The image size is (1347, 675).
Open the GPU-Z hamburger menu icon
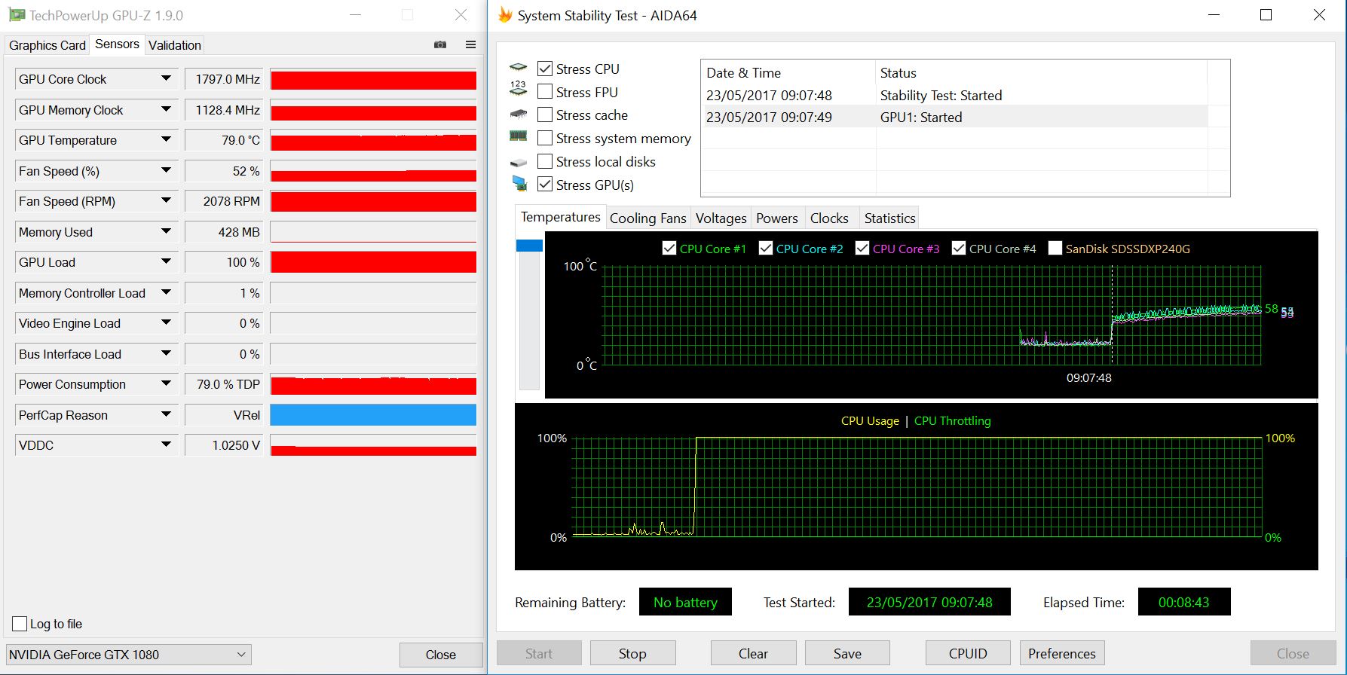[470, 44]
